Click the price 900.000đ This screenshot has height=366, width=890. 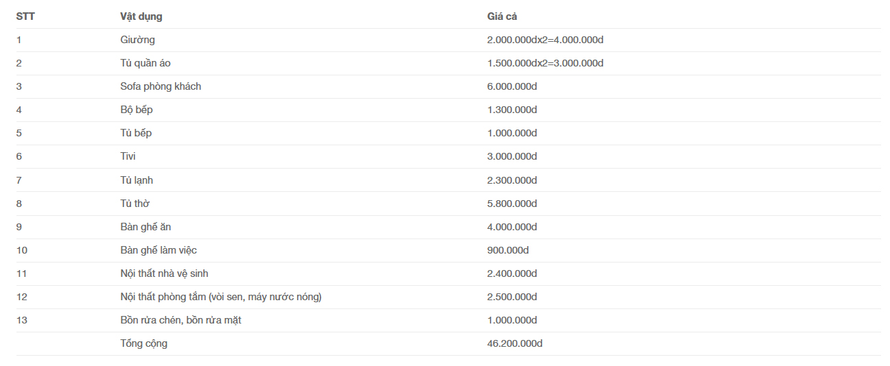(x=508, y=250)
